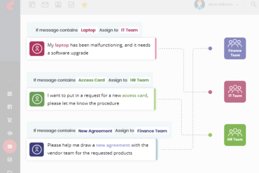Open the graduation cap icon in sidebar
Viewport: 259px width, 173px height.
9,133
